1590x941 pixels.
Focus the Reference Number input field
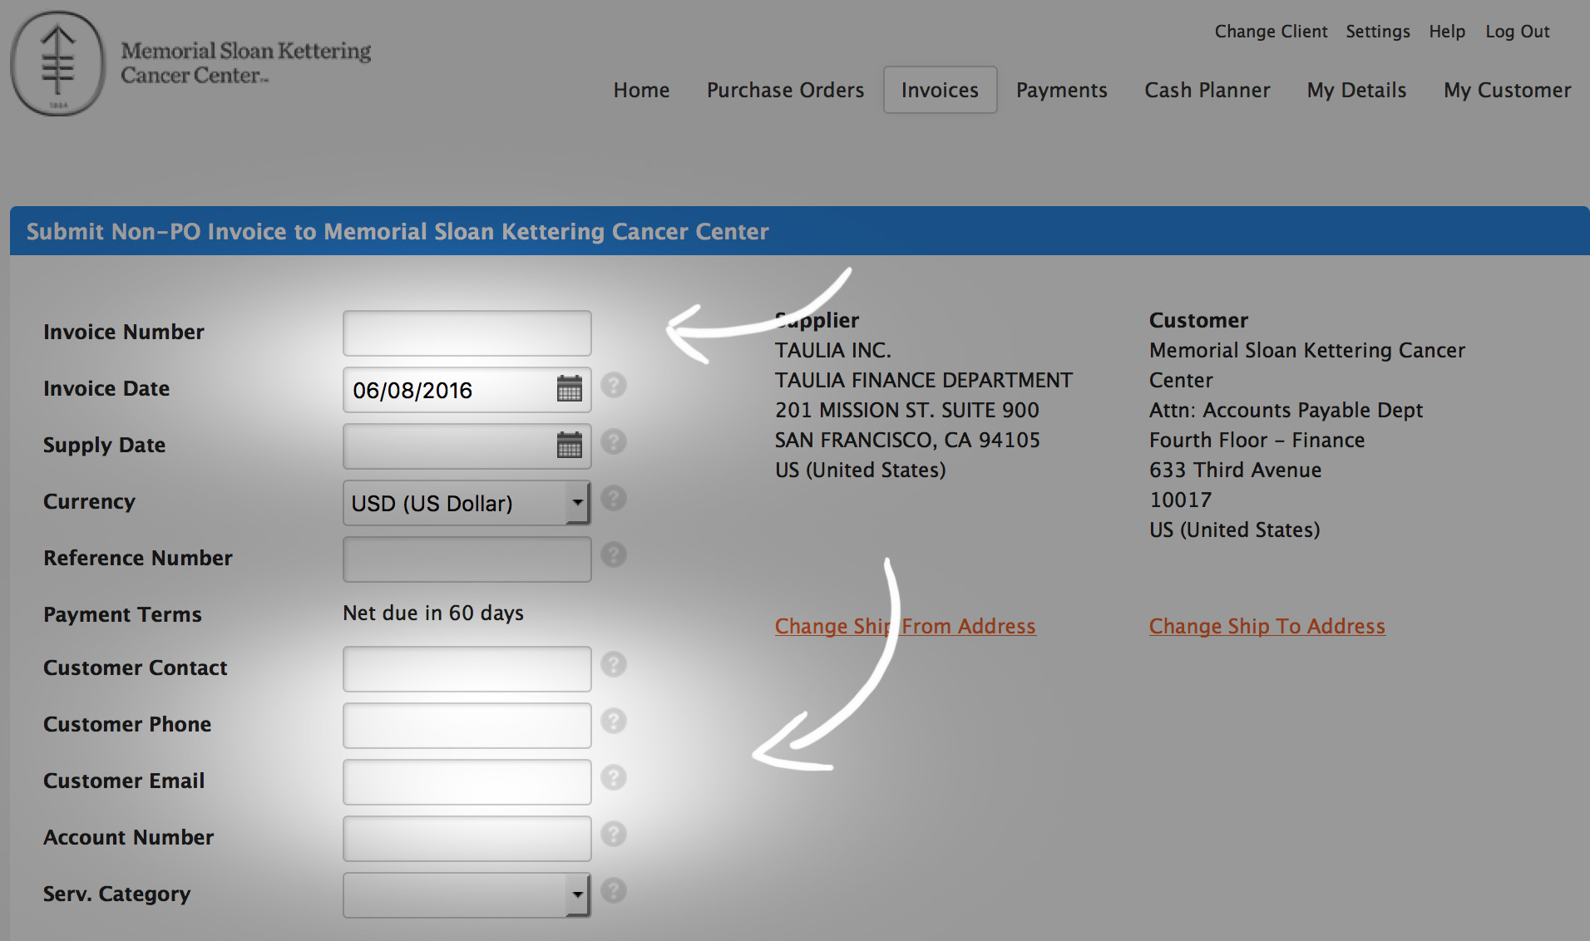pyautogui.click(x=467, y=559)
